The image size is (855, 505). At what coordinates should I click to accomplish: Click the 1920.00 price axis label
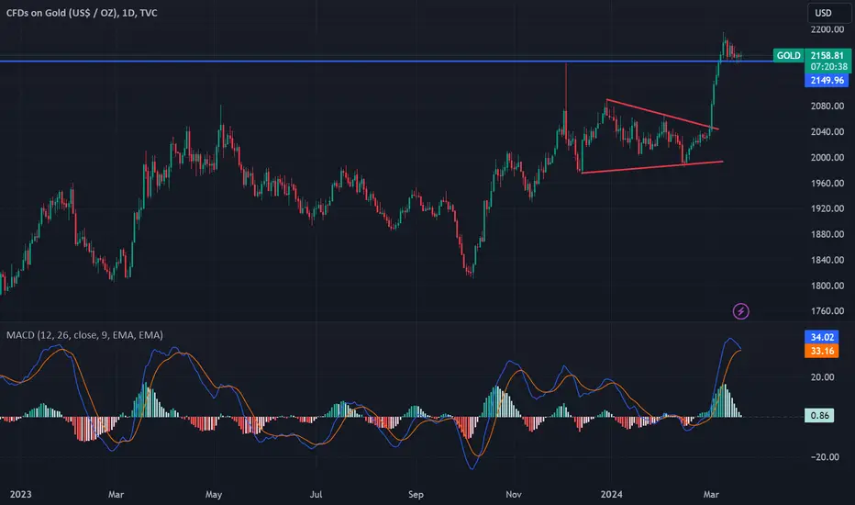click(x=827, y=208)
